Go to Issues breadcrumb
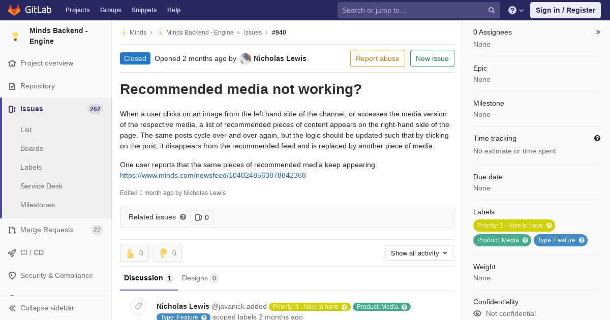 [x=253, y=33]
